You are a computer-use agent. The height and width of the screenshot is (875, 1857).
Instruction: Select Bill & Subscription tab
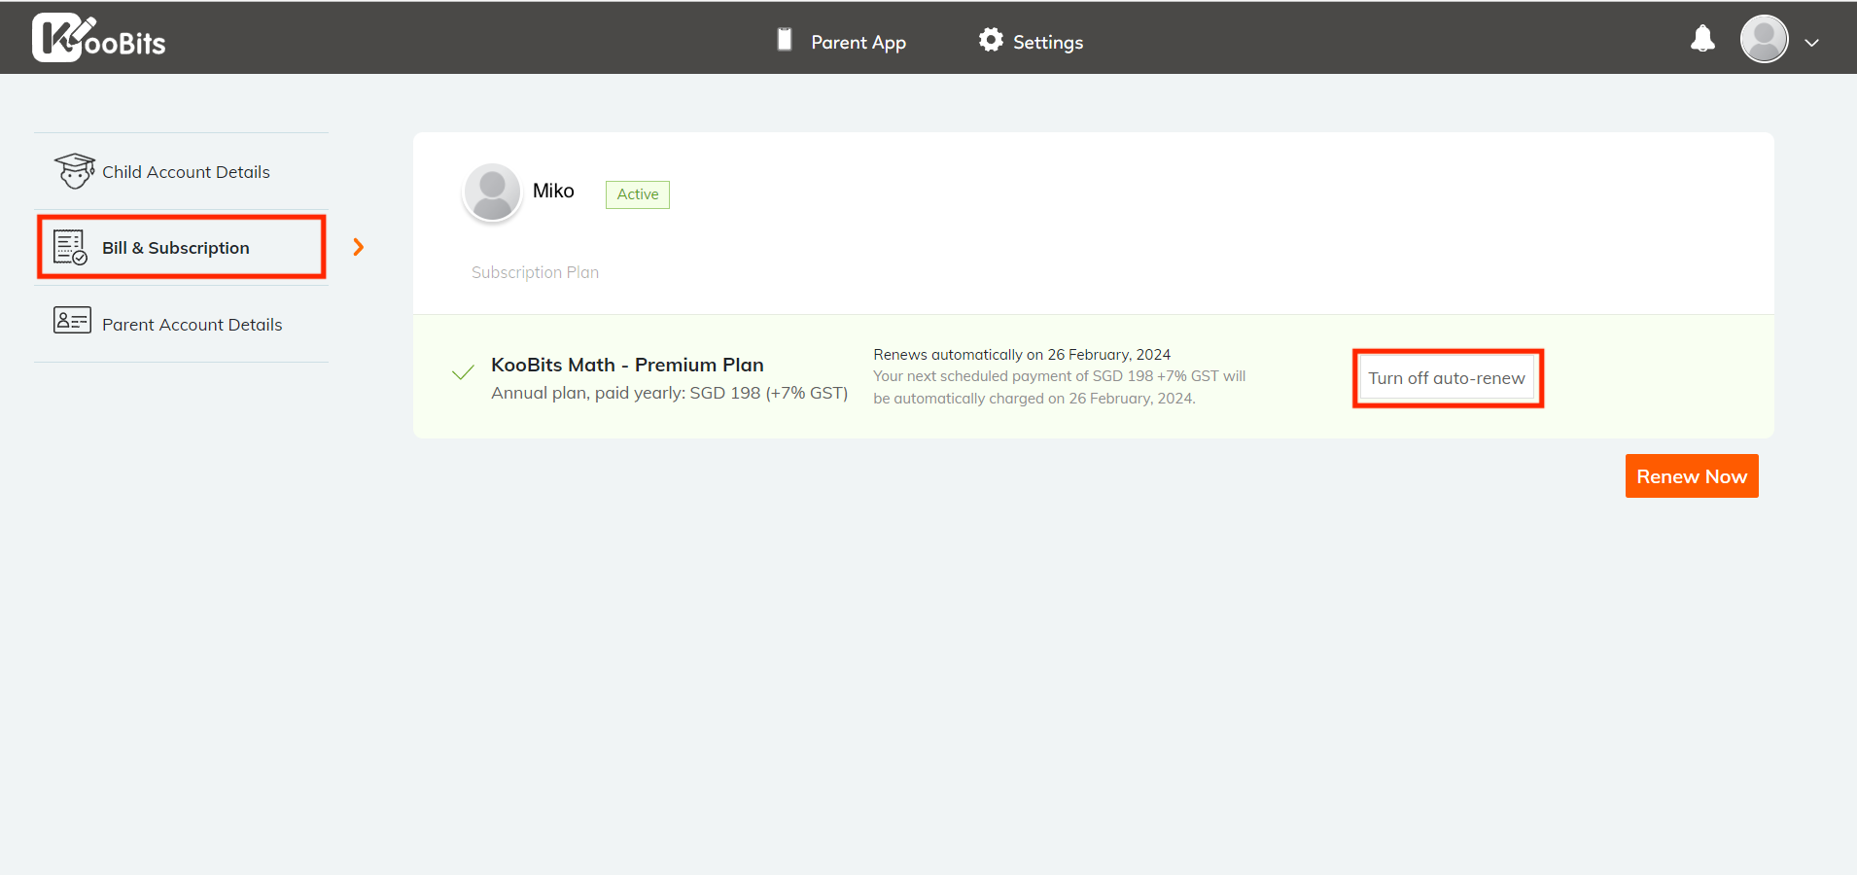pyautogui.click(x=181, y=247)
